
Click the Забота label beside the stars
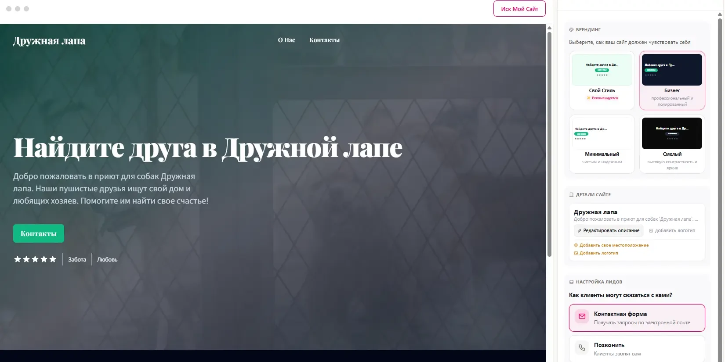click(x=77, y=260)
